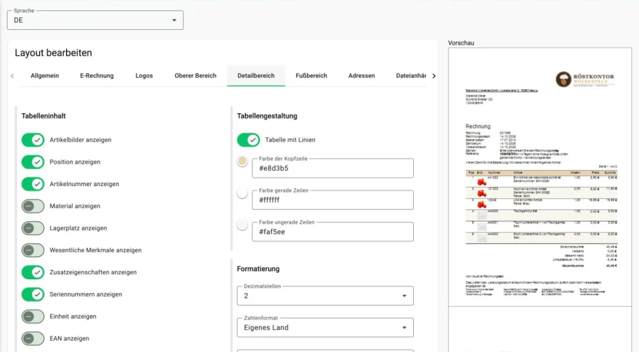The width and height of the screenshot is (639, 352).
Task: Open the Fußbereich tab
Action: point(312,76)
